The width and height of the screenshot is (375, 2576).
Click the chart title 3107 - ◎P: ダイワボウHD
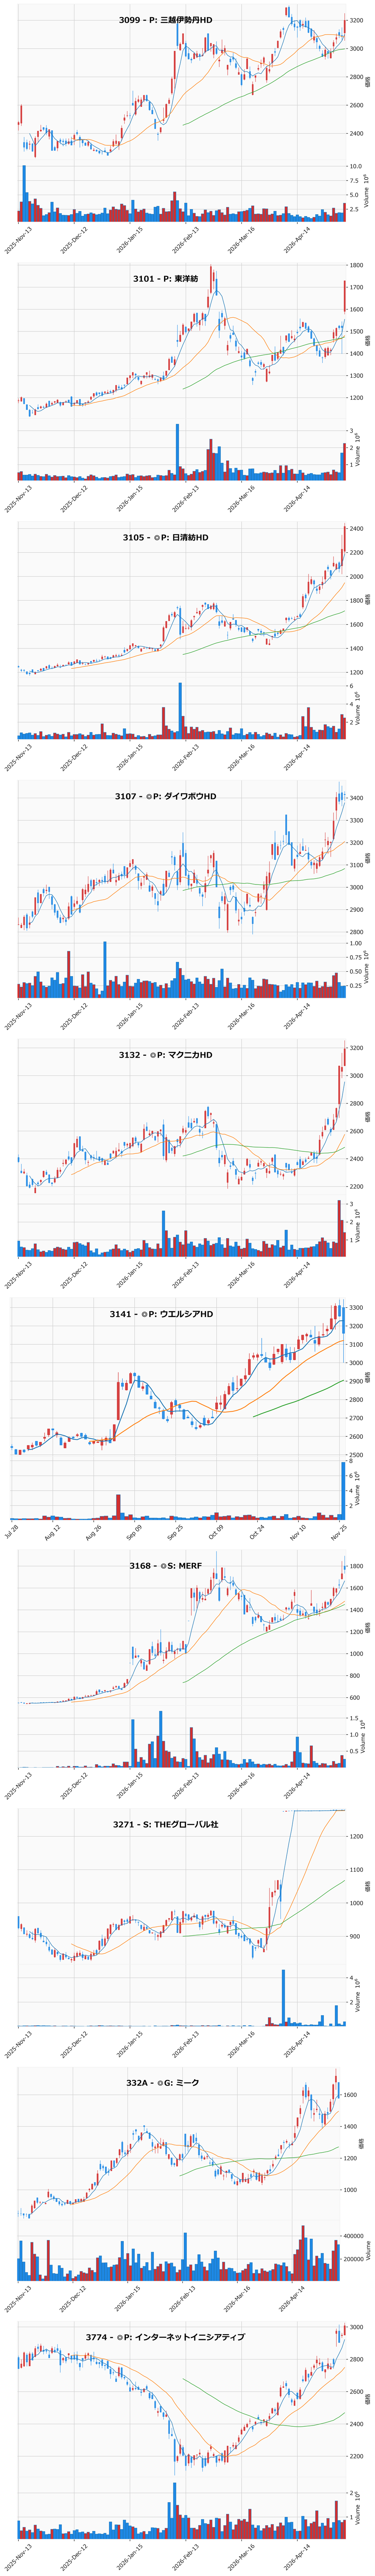[166, 797]
